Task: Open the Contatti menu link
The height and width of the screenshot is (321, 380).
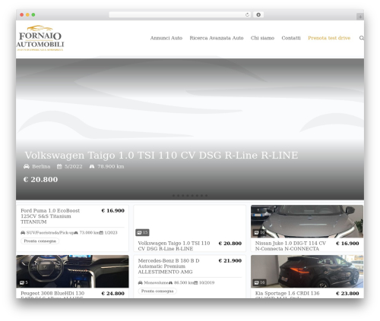Action: pos(291,38)
